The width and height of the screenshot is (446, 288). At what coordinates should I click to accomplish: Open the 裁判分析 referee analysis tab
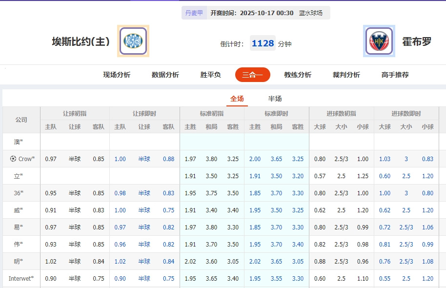[346, 75]
